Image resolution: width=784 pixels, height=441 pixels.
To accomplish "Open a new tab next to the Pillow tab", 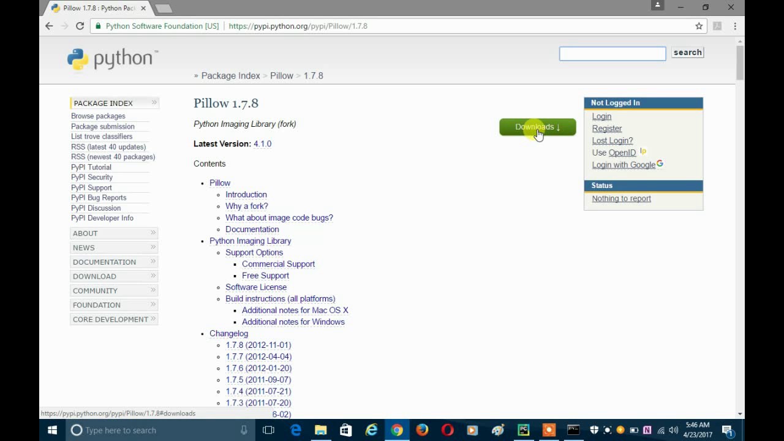I will point(163,9).
